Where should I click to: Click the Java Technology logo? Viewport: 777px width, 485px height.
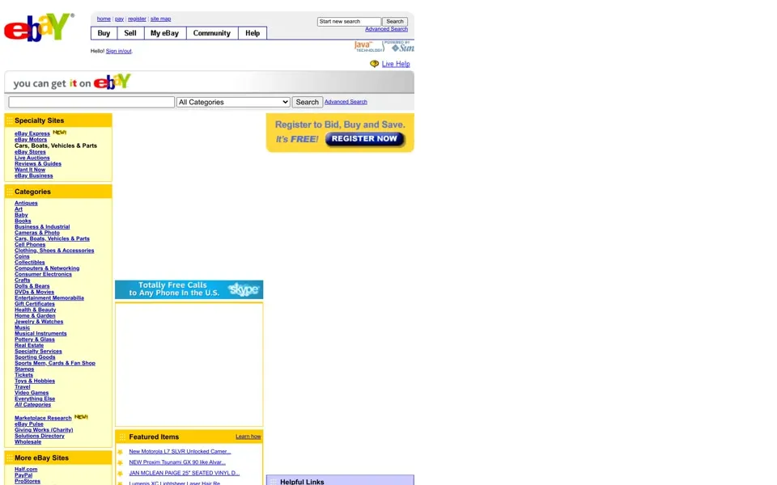point(368,47)
